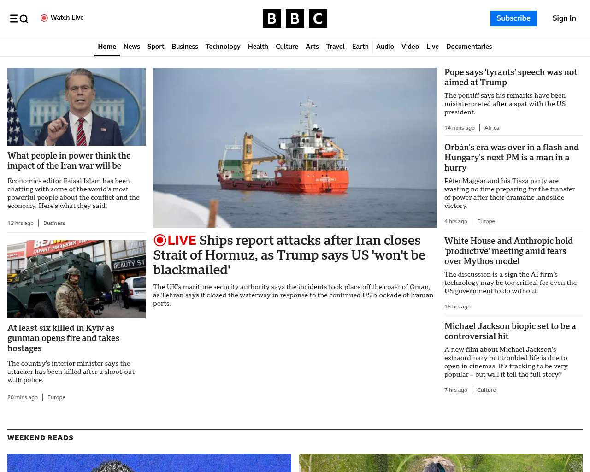This screenshot has width=590, height=472.
Task: Select the Home tab in navigation
Action: [107, 47]
